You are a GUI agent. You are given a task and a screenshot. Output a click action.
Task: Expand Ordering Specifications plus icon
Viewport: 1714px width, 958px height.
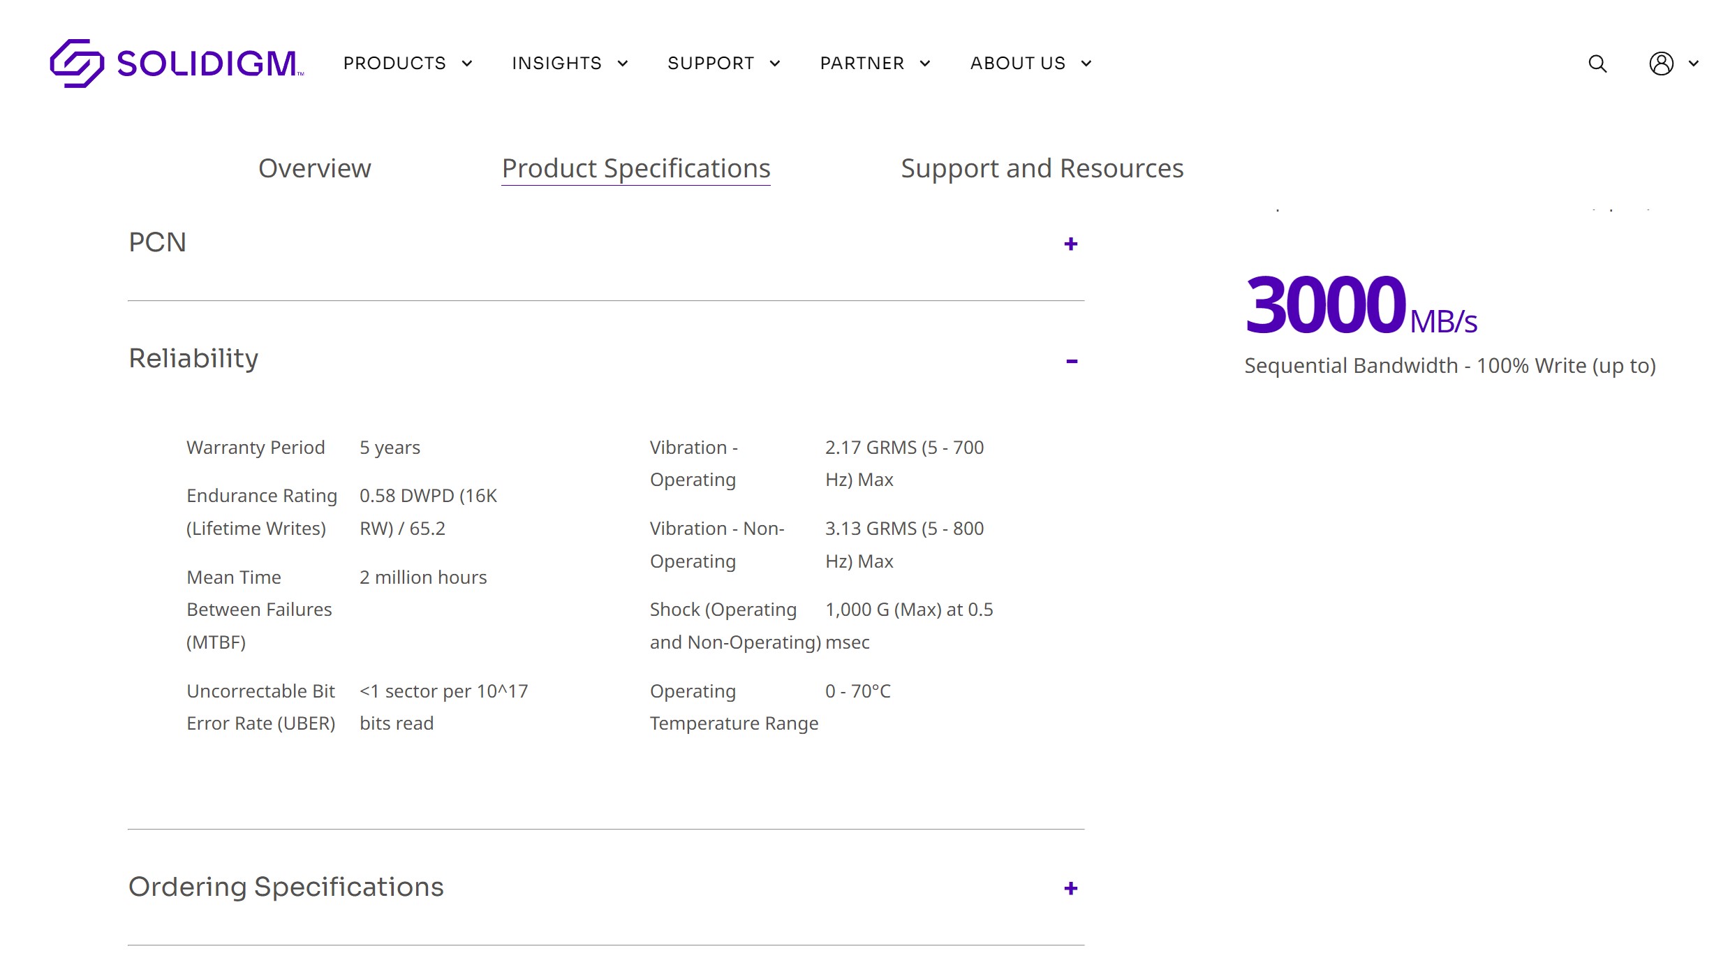click(1070, 888)
